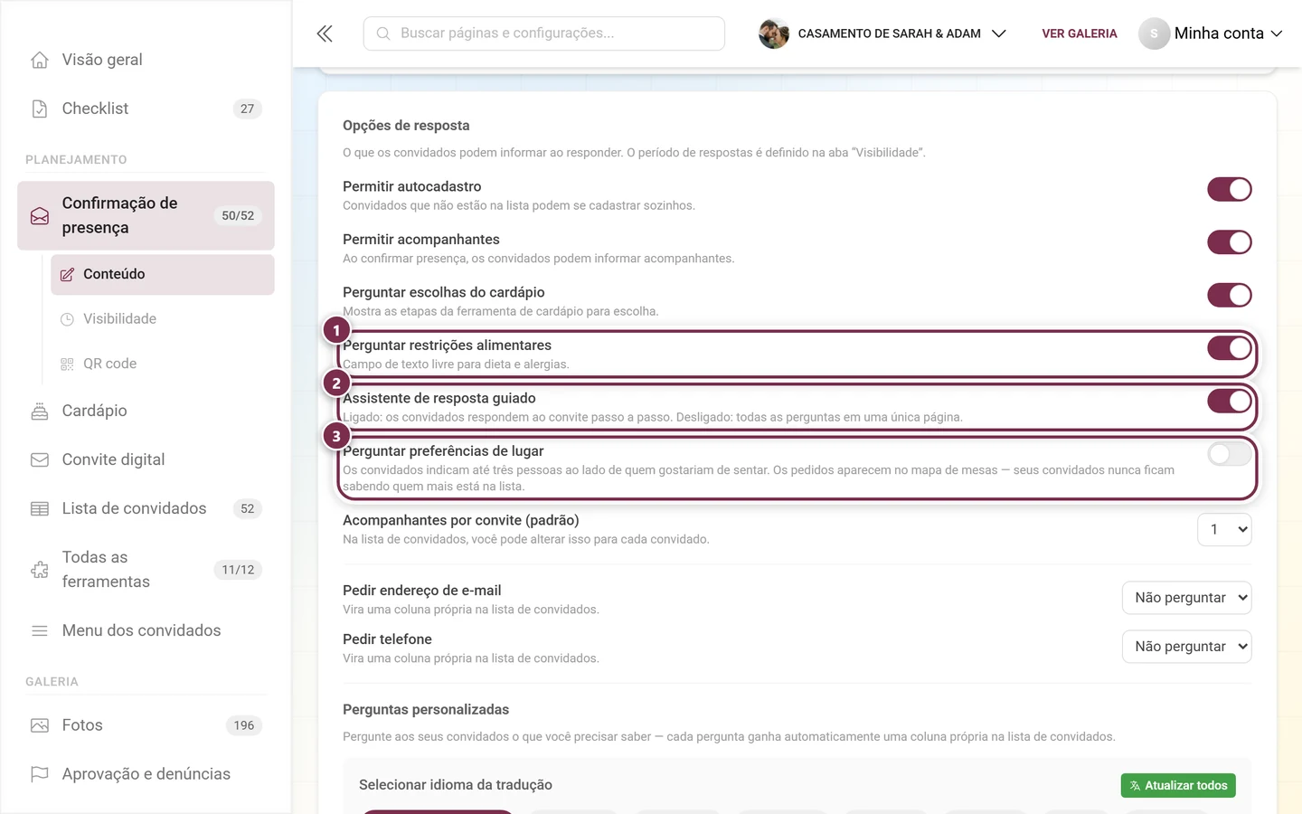Screen dimensions: 1302x814
Task: Click the Aprovação e denúncias flag icon
Action: (40, 774)
